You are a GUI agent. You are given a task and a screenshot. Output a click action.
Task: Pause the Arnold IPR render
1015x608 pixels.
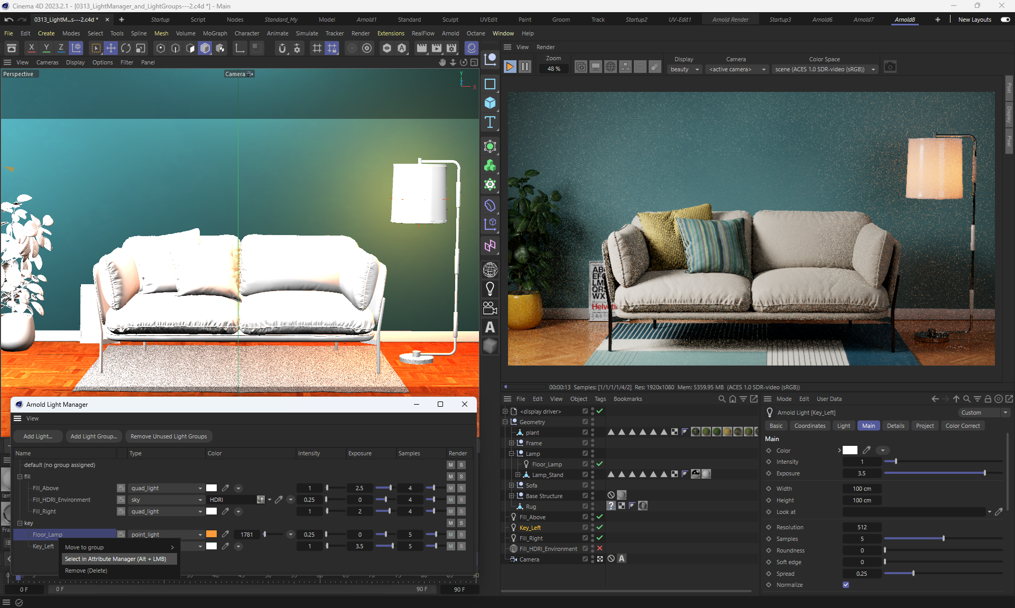(525, 67)
